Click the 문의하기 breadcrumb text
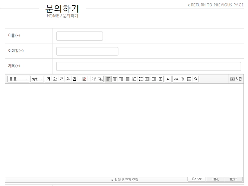 click(x=70, y=16)
